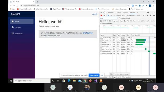Screen dimensions: 164x92
Task: Open Windows Start menu
Action: click(11, 81)
